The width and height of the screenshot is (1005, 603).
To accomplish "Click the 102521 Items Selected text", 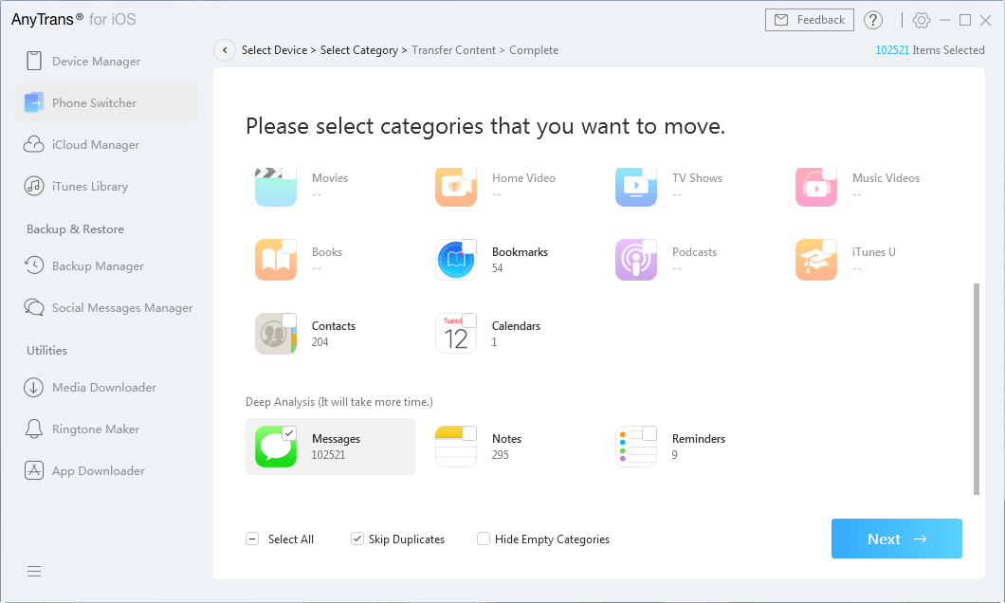I will (930, 50).
